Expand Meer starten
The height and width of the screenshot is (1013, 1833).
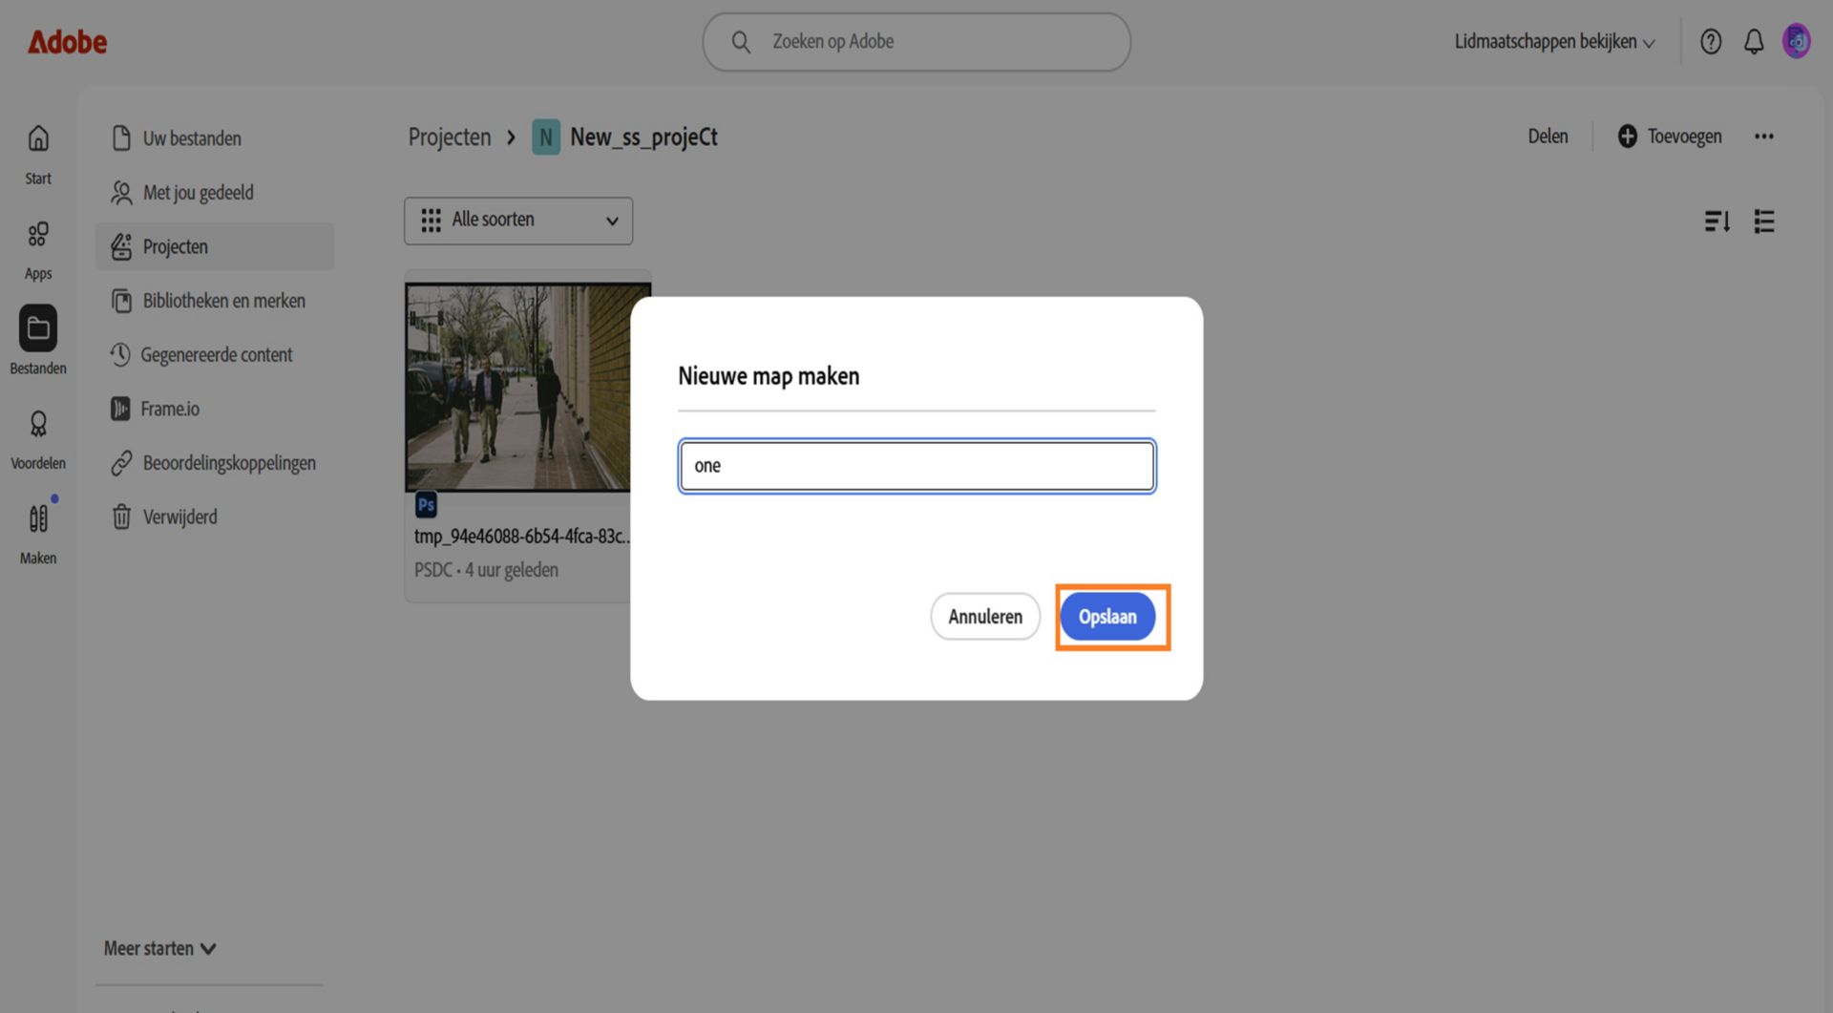point(159,948)
